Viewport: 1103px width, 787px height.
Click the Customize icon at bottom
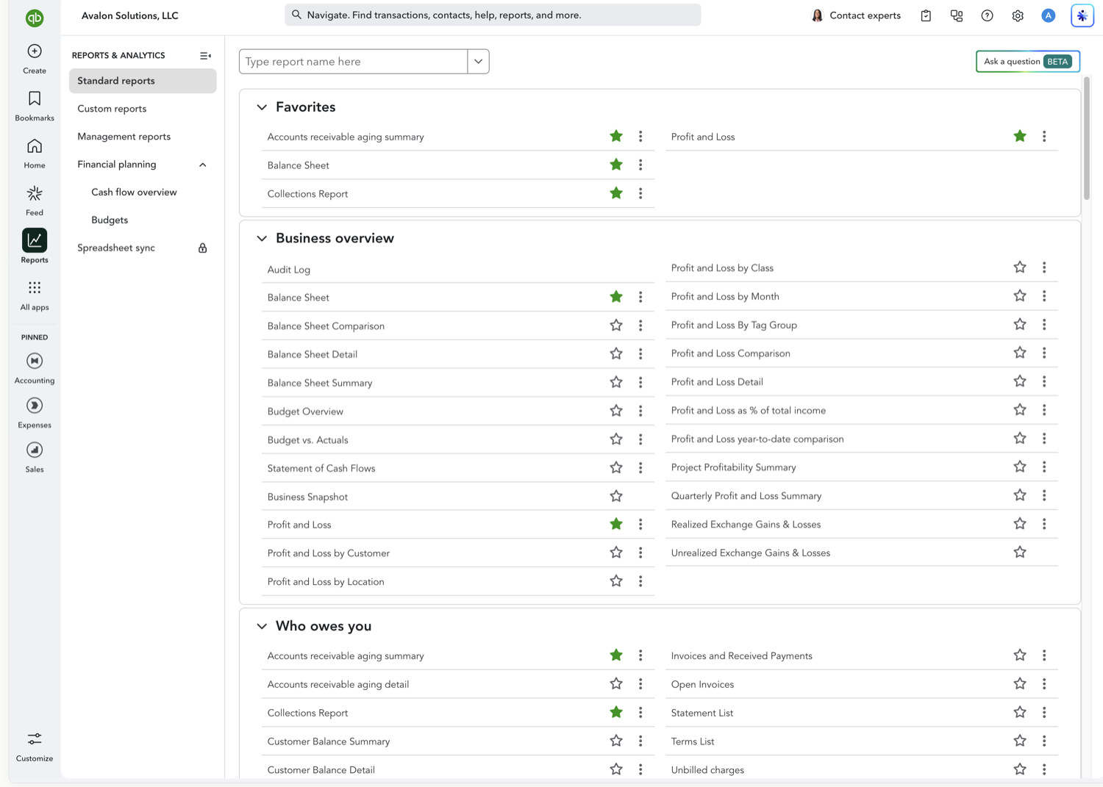click(35, 739)
